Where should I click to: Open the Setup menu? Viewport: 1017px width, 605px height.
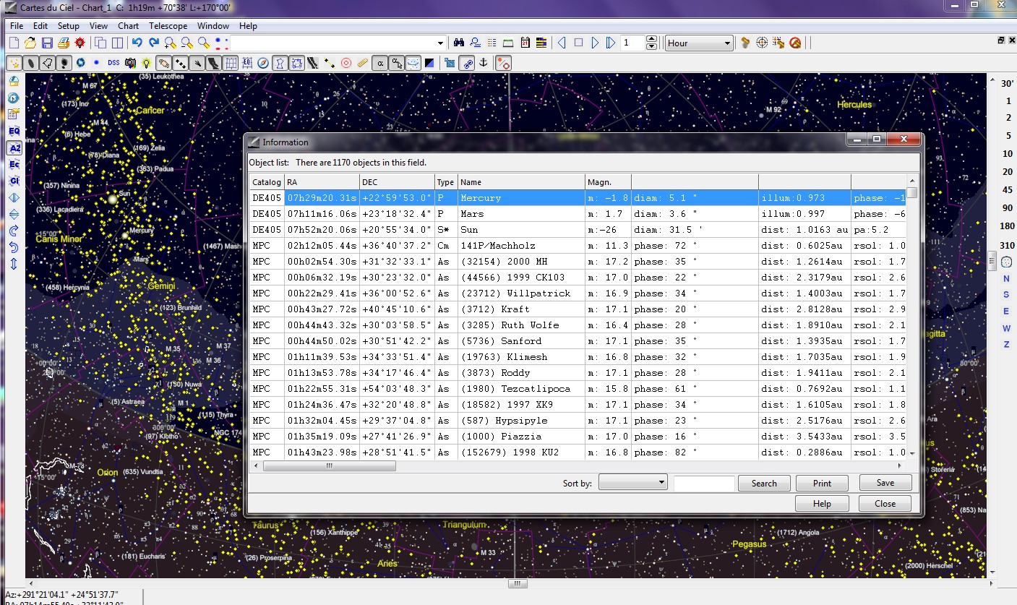[x=69, y=26]
